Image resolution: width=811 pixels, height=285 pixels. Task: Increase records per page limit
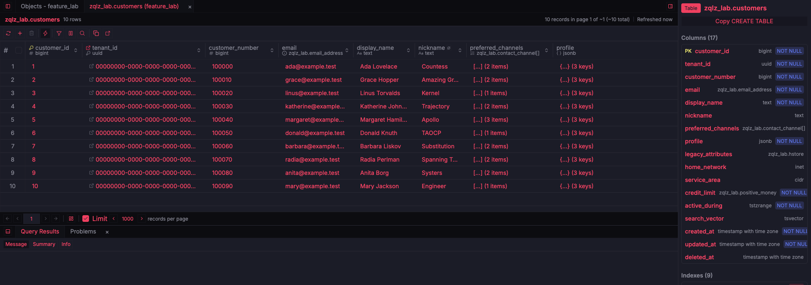pos(141,219)
